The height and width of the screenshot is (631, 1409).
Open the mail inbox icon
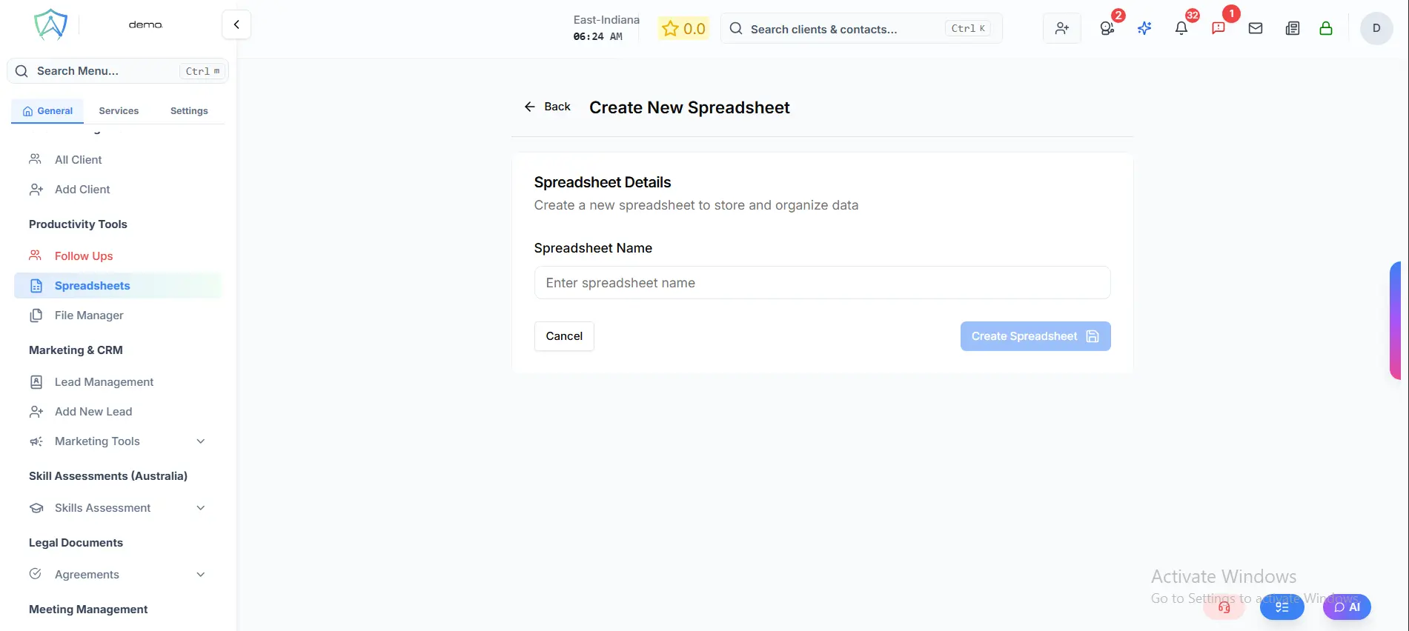point(1256,27)
